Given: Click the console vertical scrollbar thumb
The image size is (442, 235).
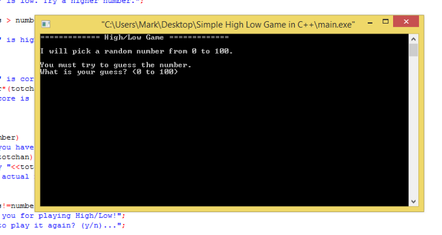Looking at the screenshot, I should [x=413, y=50].
